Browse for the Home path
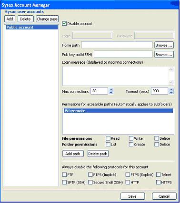180x203 pixels. coord(164,45)
